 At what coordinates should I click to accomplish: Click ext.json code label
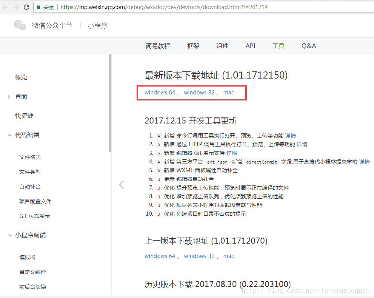[217, 162]
